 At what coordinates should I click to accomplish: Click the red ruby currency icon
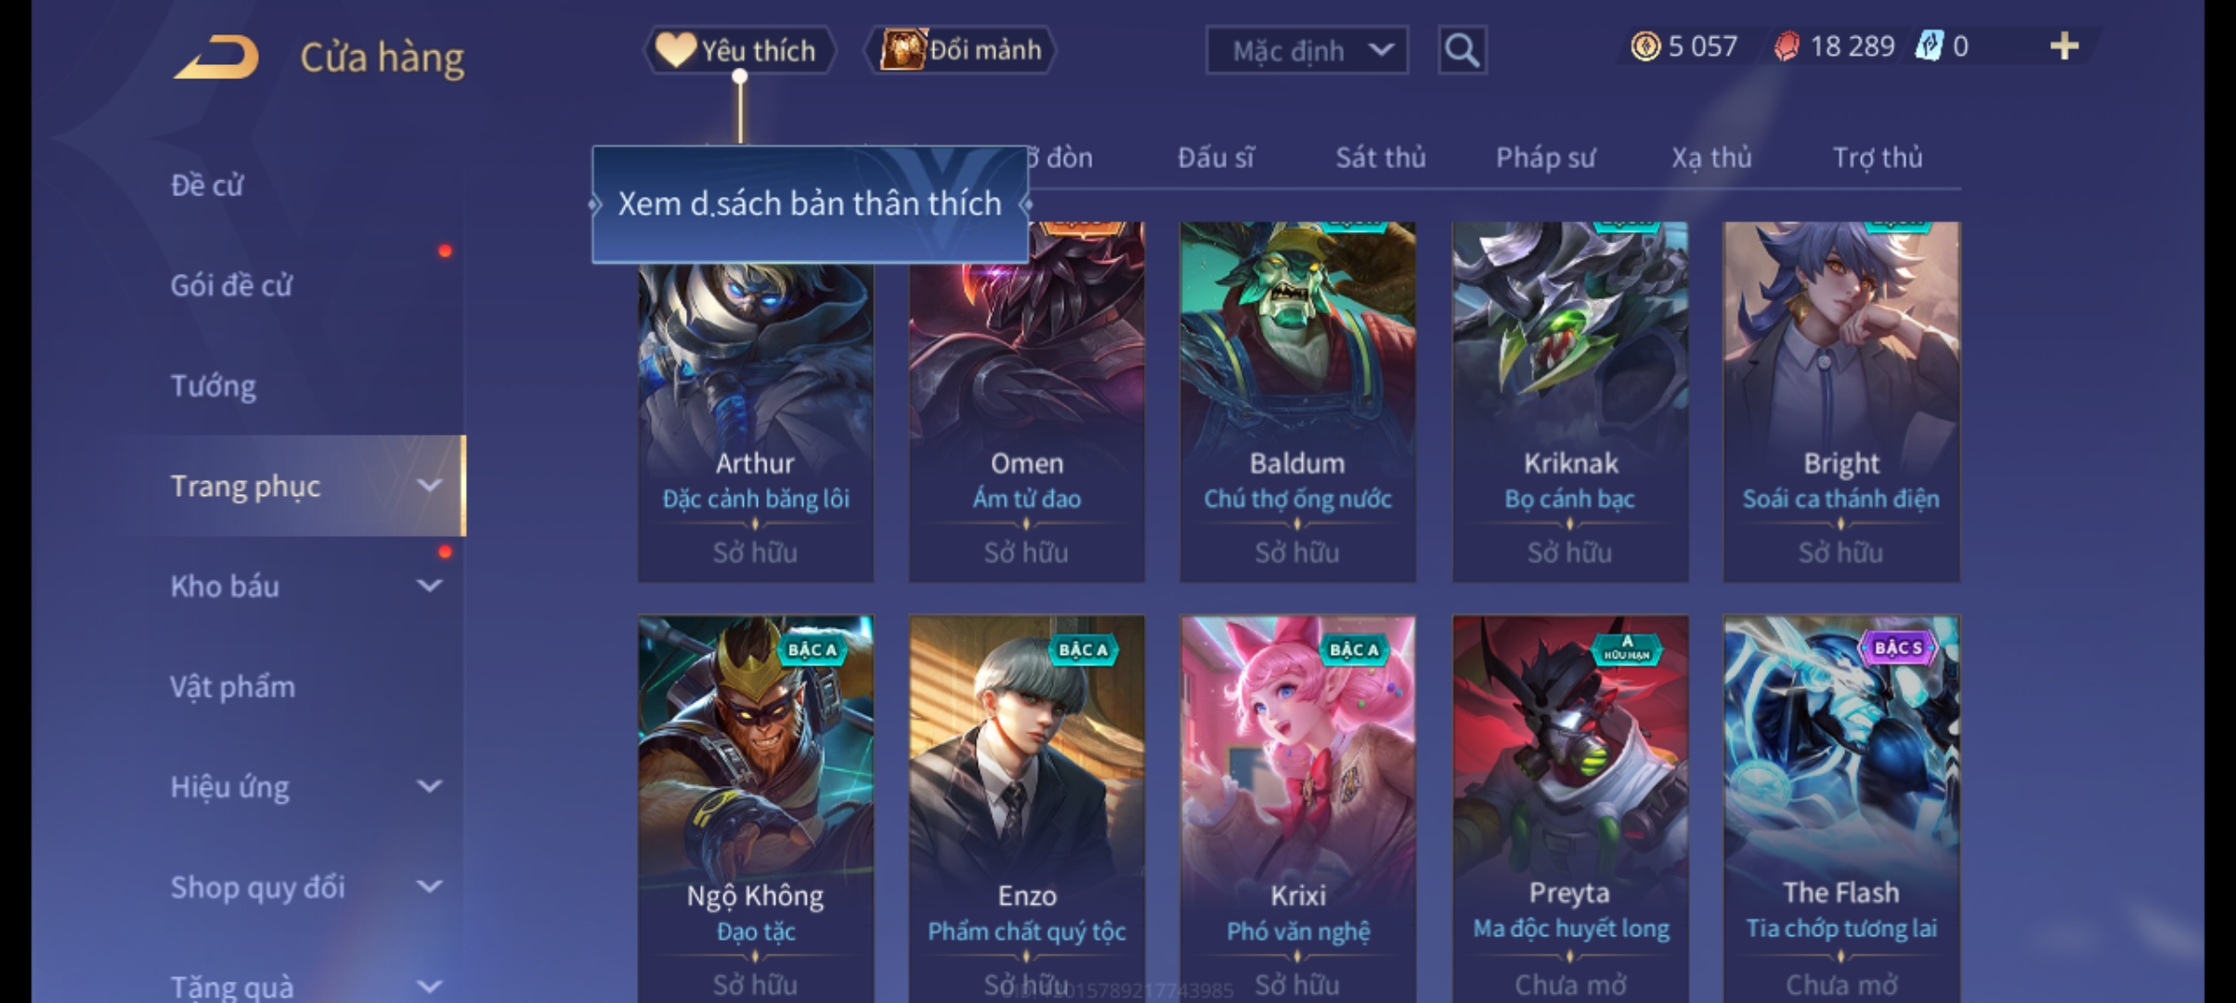(1787, 46)
